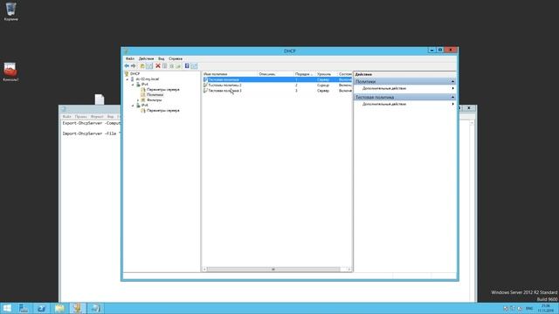
Task: Click the ENG language indicator in tray
Action: (x=529, y=308)
